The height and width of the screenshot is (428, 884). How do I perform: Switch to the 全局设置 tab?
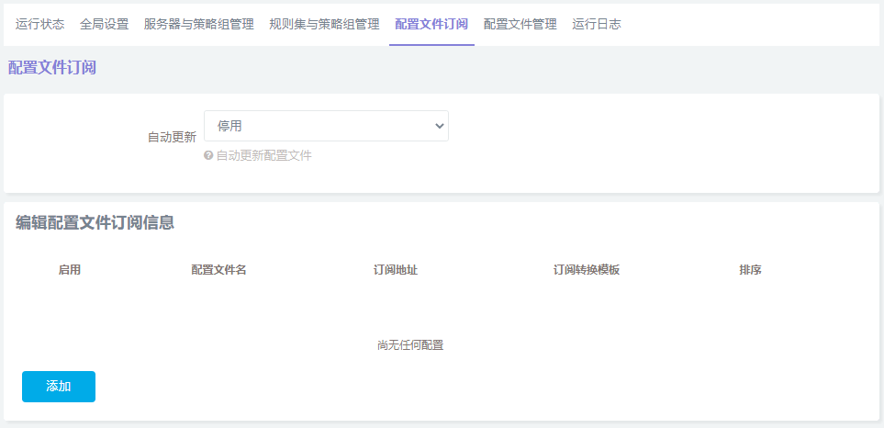pyautogui.click(x=104, y=25)
